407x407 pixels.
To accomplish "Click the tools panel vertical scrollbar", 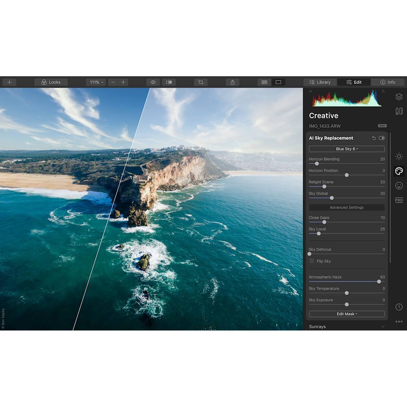I will [x=390, y=197].
